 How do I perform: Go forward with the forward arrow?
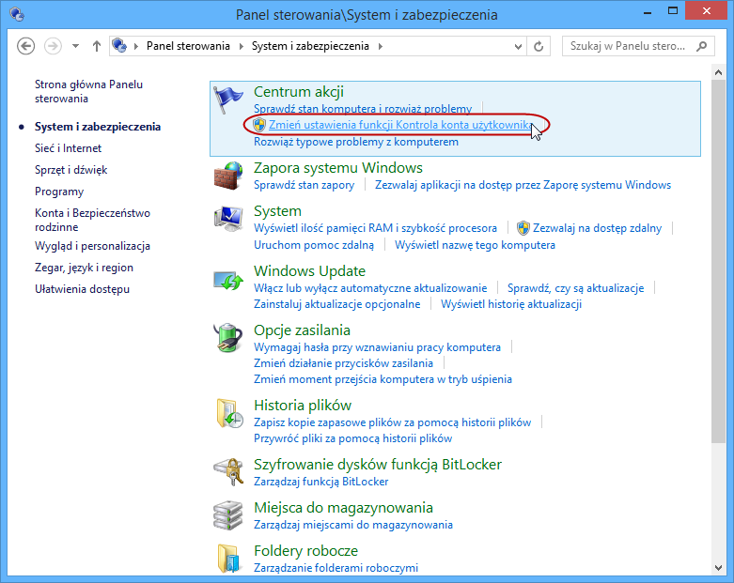coord(53,46)
